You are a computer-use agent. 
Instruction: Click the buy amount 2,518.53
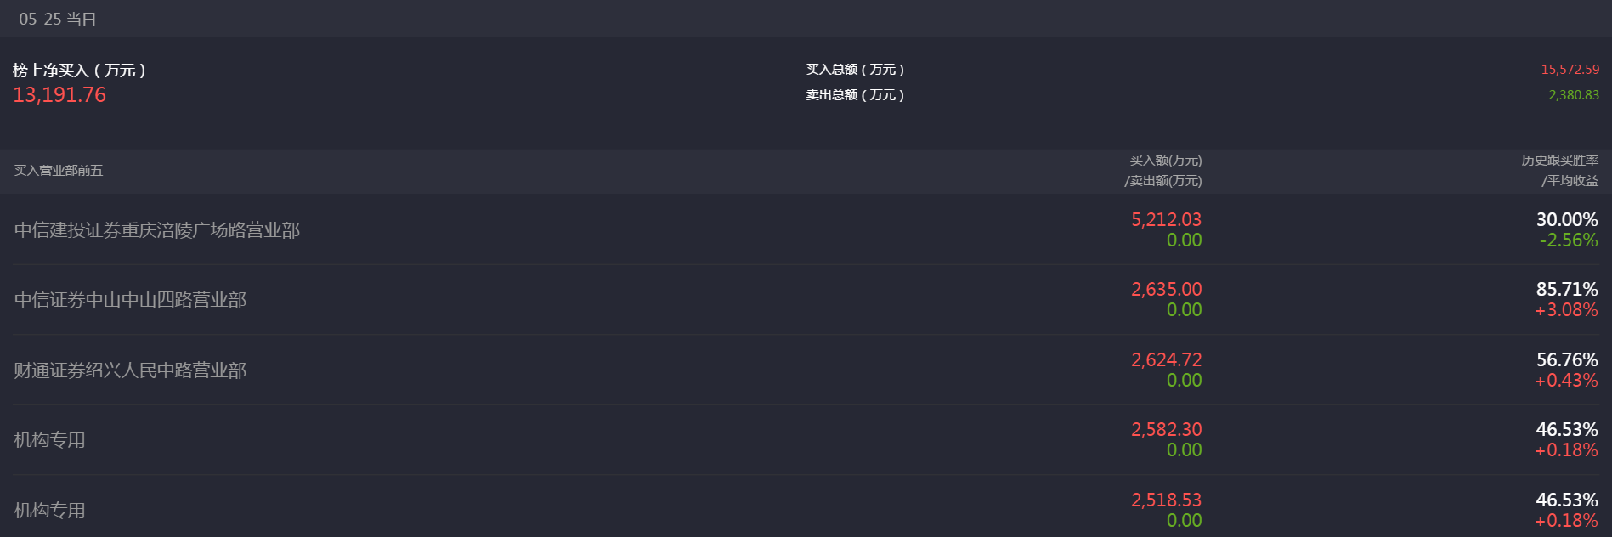coord(1166,500)
